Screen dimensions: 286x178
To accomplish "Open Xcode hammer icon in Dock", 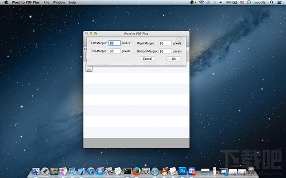I will point(82,171).
